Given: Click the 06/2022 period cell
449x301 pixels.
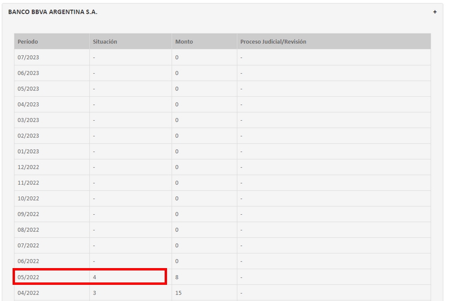Looking at the screenshot, I should (28, 261).
